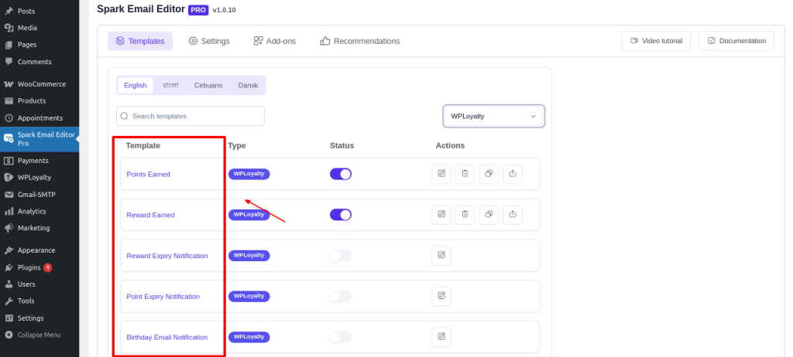Select the Dansk language tab
The image size is (793, 357).
click(249, 85)
